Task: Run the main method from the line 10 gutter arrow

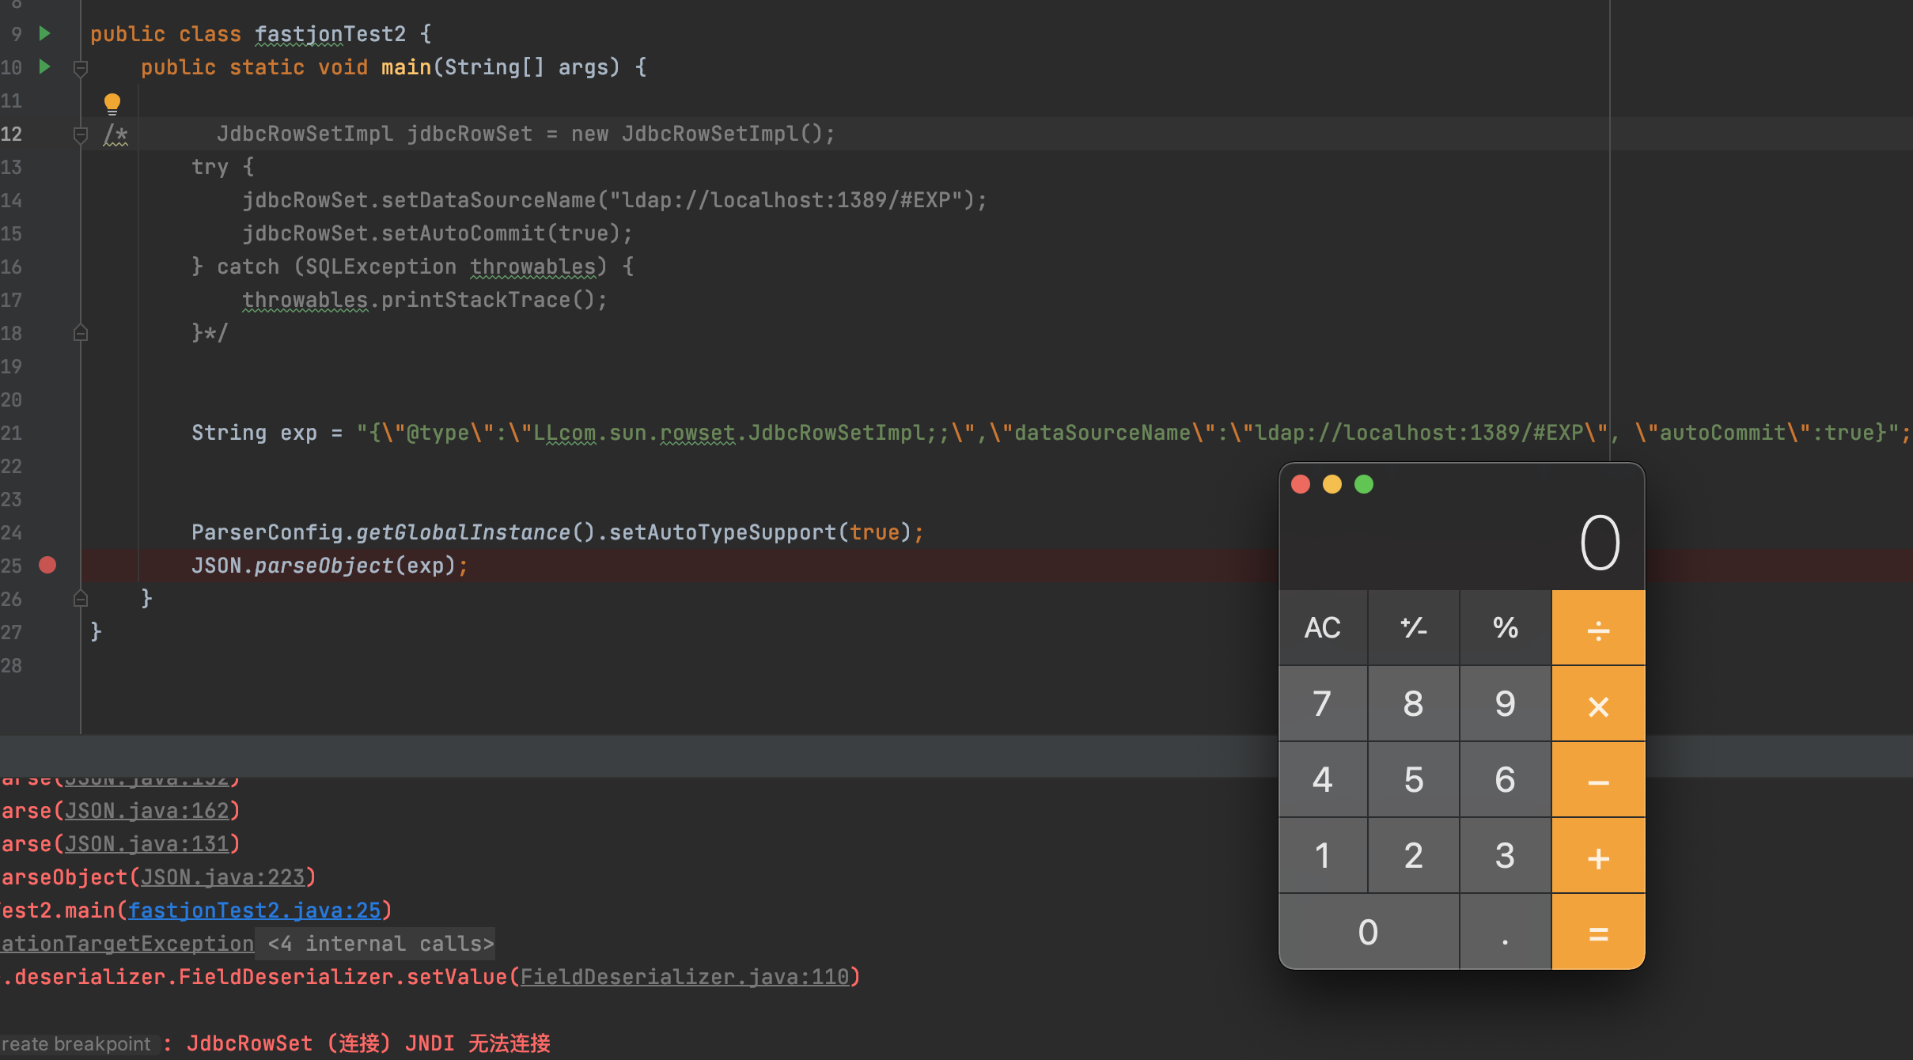Action: pyautogui.click(x=45, y=66)
